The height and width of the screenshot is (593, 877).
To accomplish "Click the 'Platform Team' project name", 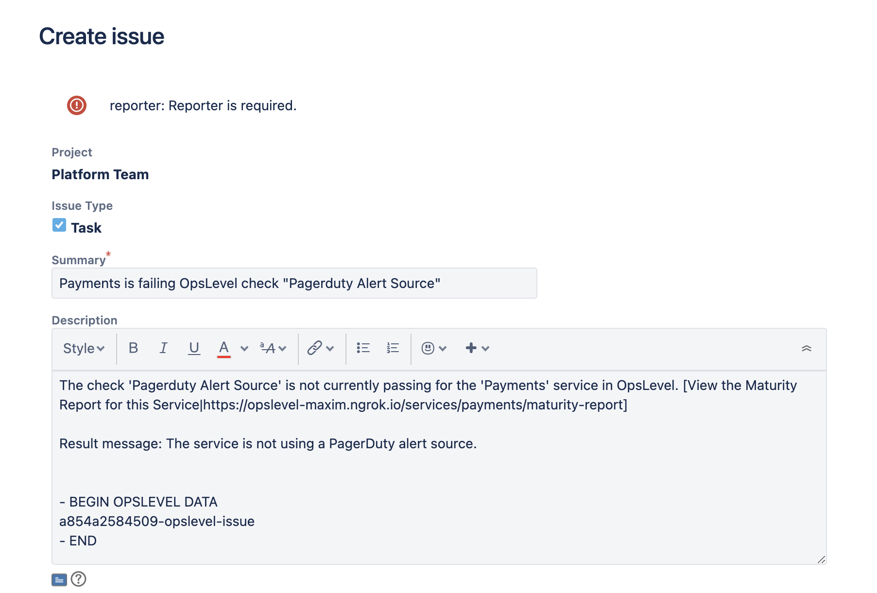I will pos(101,174).
